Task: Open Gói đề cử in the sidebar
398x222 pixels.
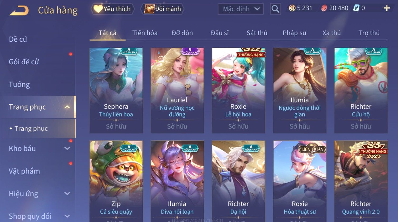Action: tap(24, 62)
